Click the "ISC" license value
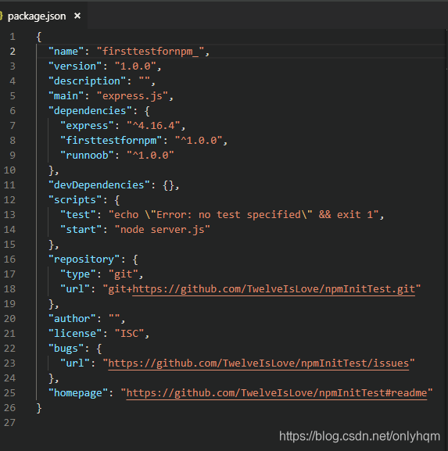 pyautogui.click(x=130, y=334)
